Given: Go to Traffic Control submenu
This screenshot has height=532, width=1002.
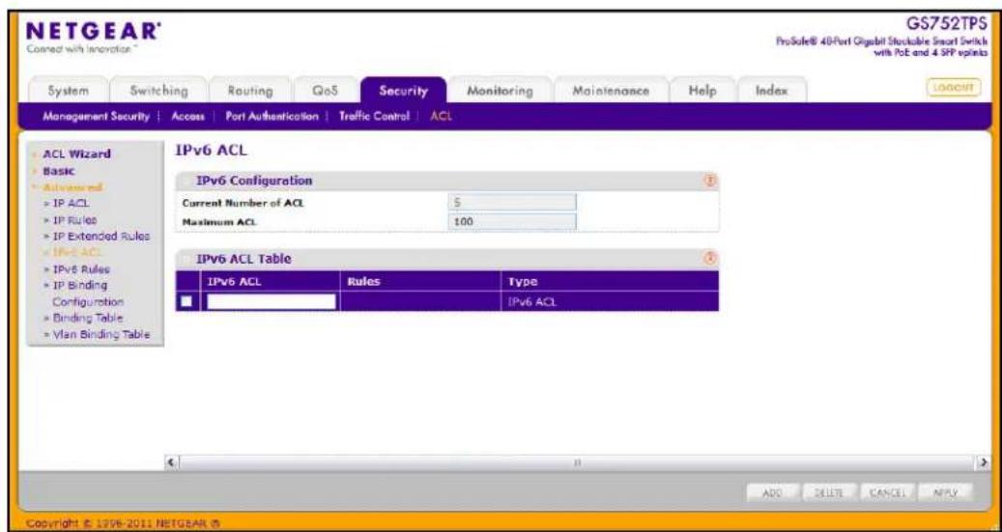Looking at the screenshot, I should coord(374,116).
